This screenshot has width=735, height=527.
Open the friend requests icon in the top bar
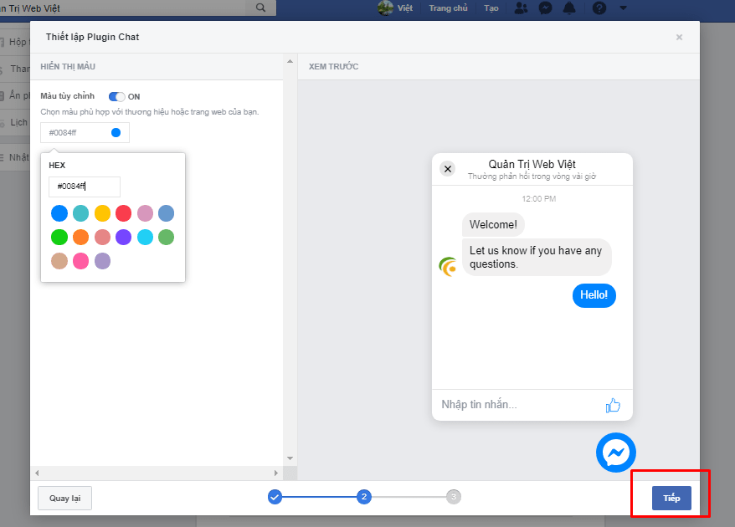click(521, 8)
